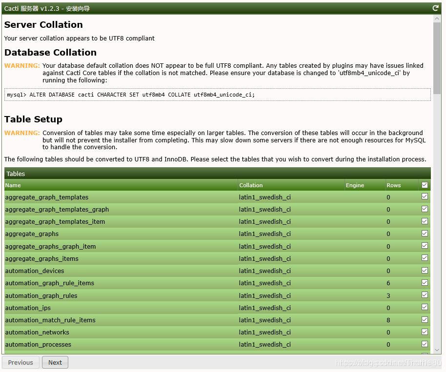Image resolution: width=446 pixels, height=372 pixels.
Task: Uncheck the aggregate_graph_templates_graph row checkbox
Action: [425, 209]
